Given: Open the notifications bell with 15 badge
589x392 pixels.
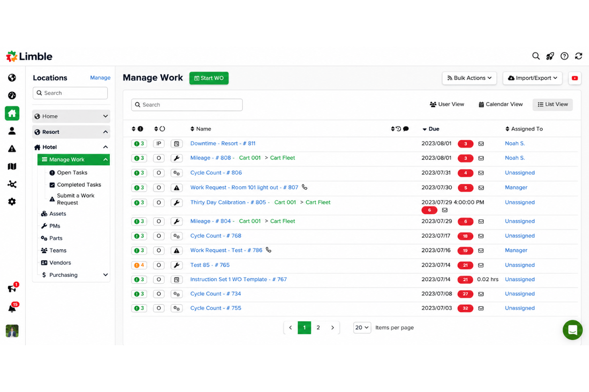Looking at the screenshot, I should 12,308.
